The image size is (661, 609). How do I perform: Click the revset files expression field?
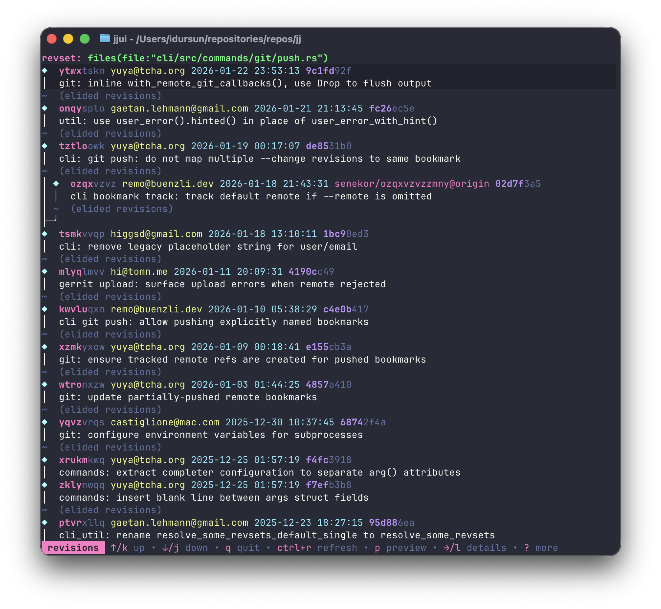click(208, 58)
